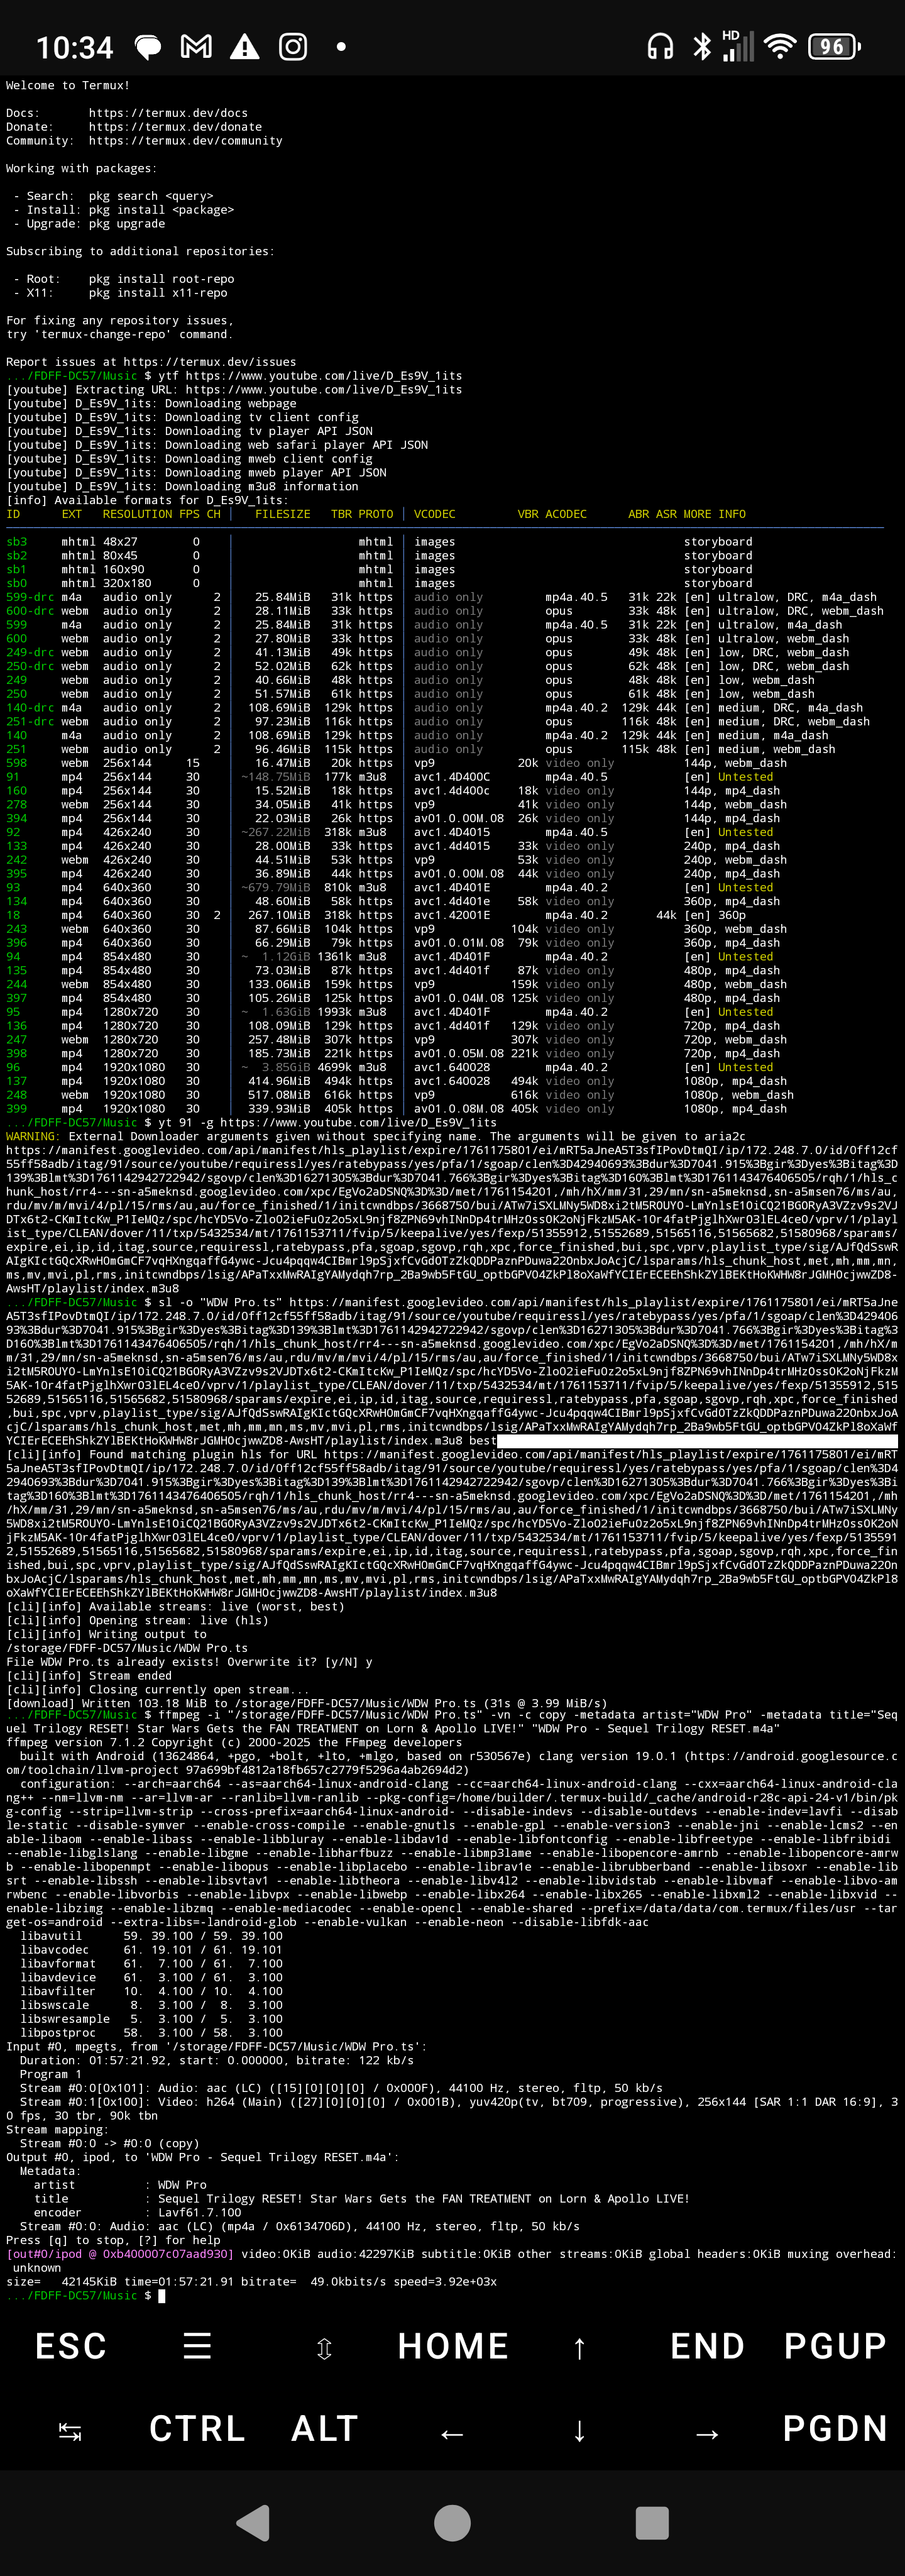Screen dimensions: 905x2576
Task: Tap the 10:34 clock in status bar
Action: point(75,47)
